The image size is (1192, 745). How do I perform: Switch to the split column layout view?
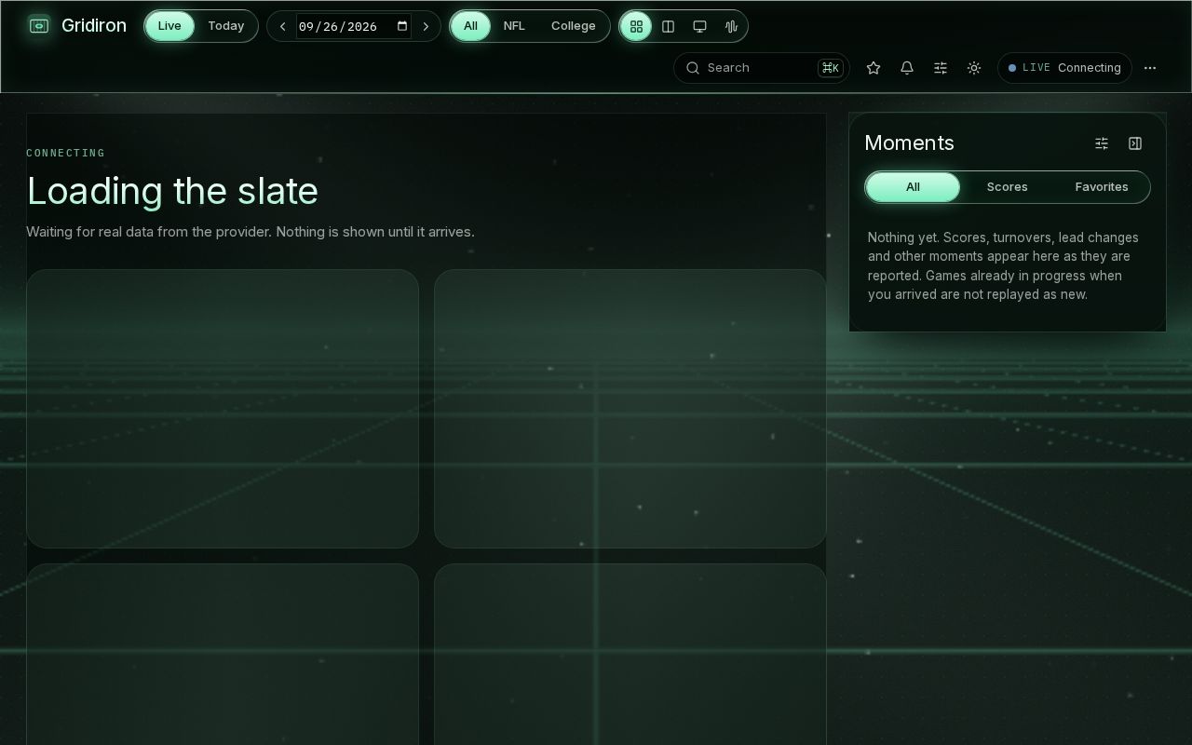[x=668, y=26]
